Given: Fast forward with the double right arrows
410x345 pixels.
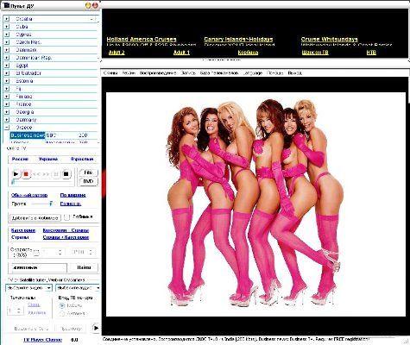Looking at the screenshot, I should [47, 174].
